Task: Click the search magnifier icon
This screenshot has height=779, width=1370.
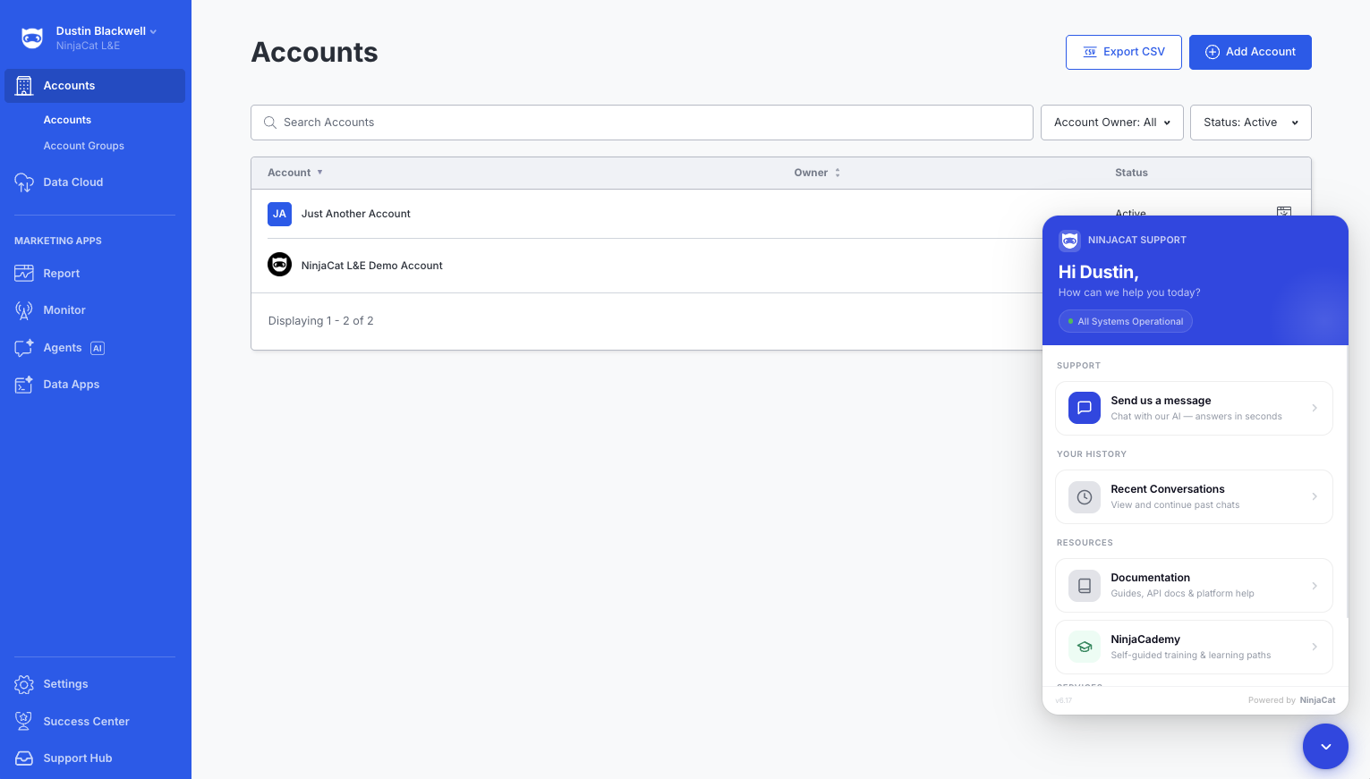Action: (269, 123)
